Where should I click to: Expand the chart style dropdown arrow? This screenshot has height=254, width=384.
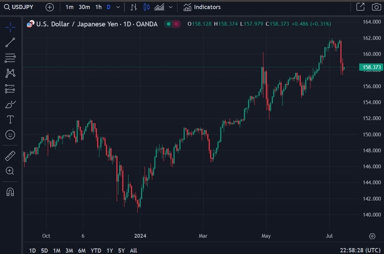[171, 7]
